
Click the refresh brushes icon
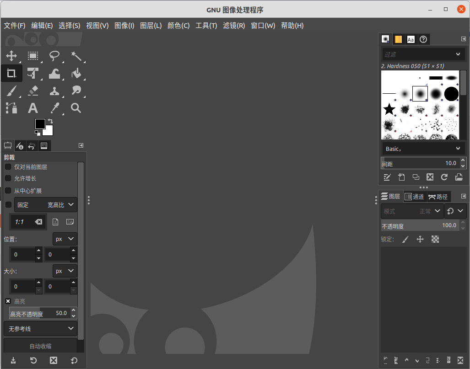click(444, 177)
